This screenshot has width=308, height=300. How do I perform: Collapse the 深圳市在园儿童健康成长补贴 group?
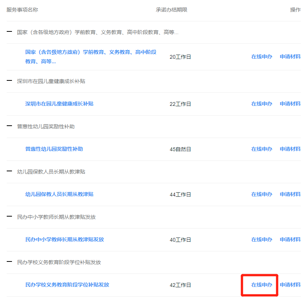pos(9,80)
